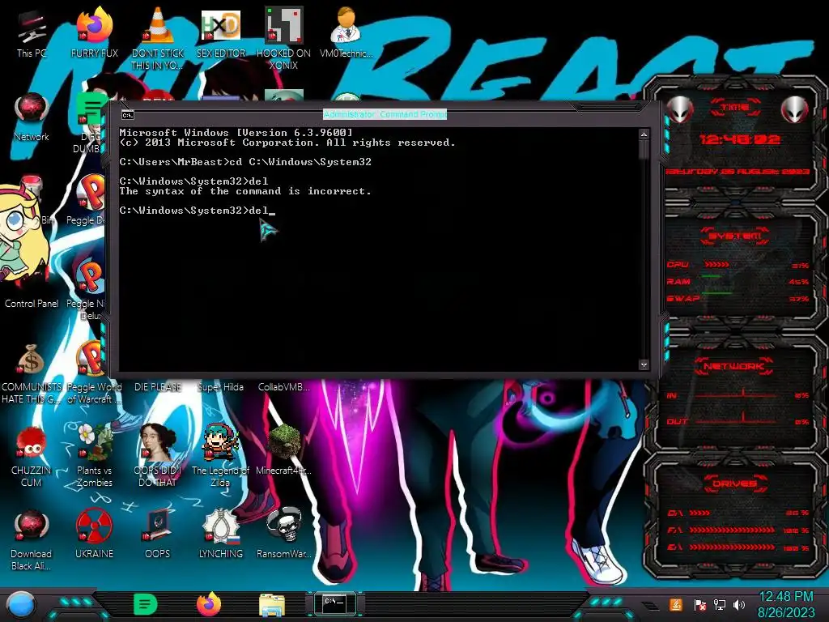Launch the red Chuzzle CHUZZIN shortcut
The height and width of the screenshot is (622, 829).
click(x=32, y=456)
